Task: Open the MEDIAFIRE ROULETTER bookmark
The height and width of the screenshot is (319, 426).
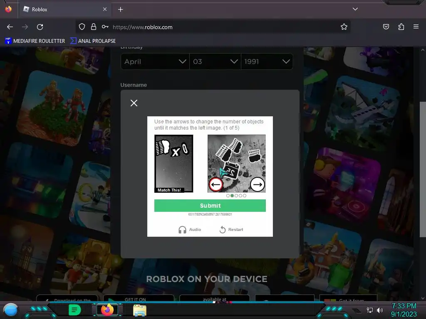Action: coord(35,41)
